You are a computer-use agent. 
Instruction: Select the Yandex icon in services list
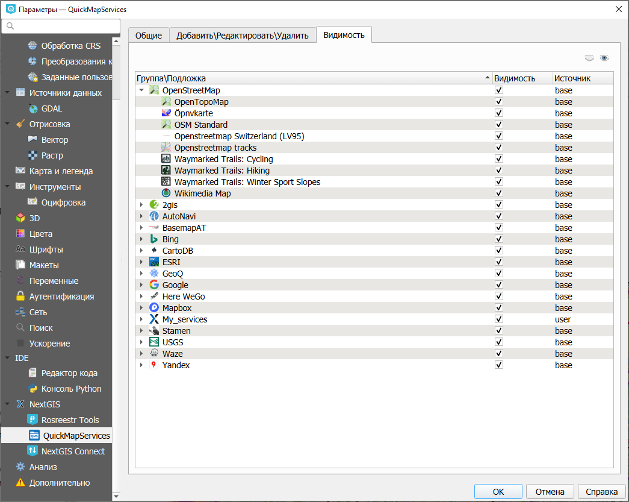[154, 365]
